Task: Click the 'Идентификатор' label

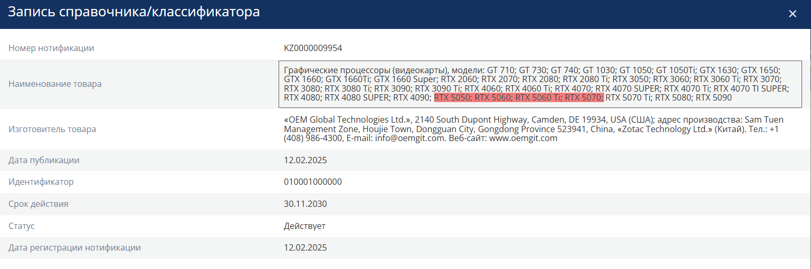Action: click(41, 182)
